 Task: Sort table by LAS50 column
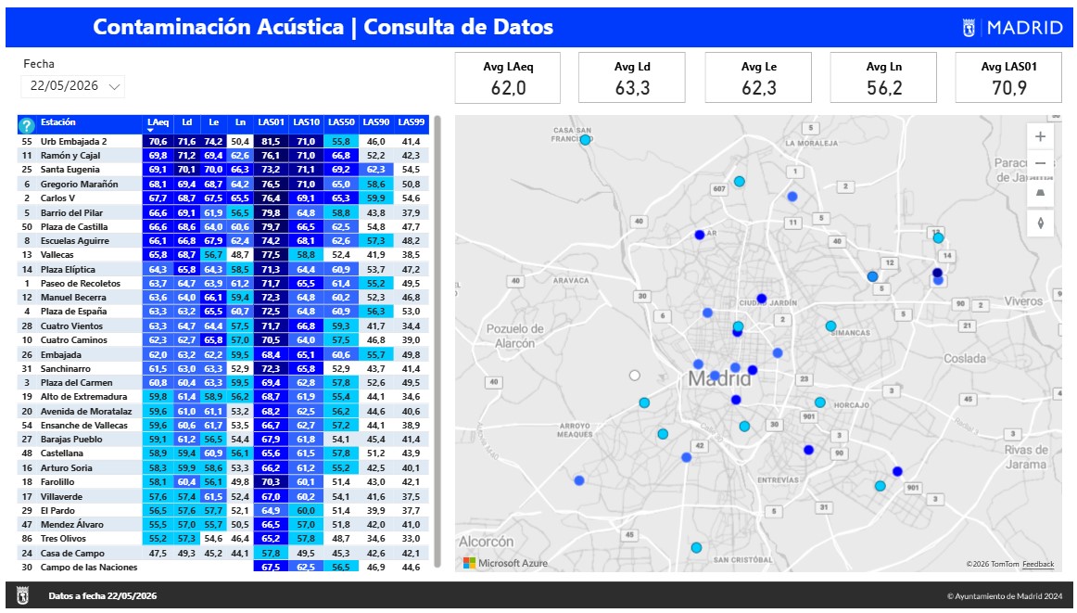tap(341, 122)
